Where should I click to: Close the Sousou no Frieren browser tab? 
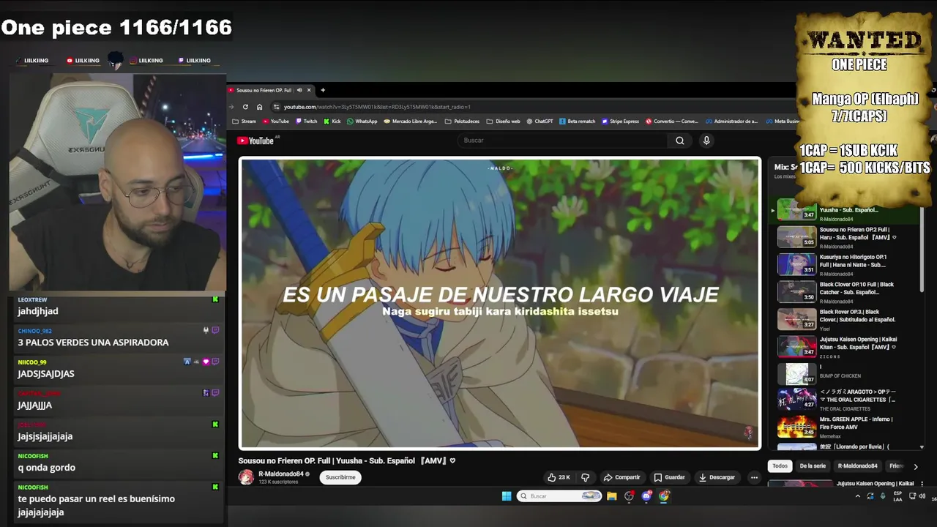309,90
